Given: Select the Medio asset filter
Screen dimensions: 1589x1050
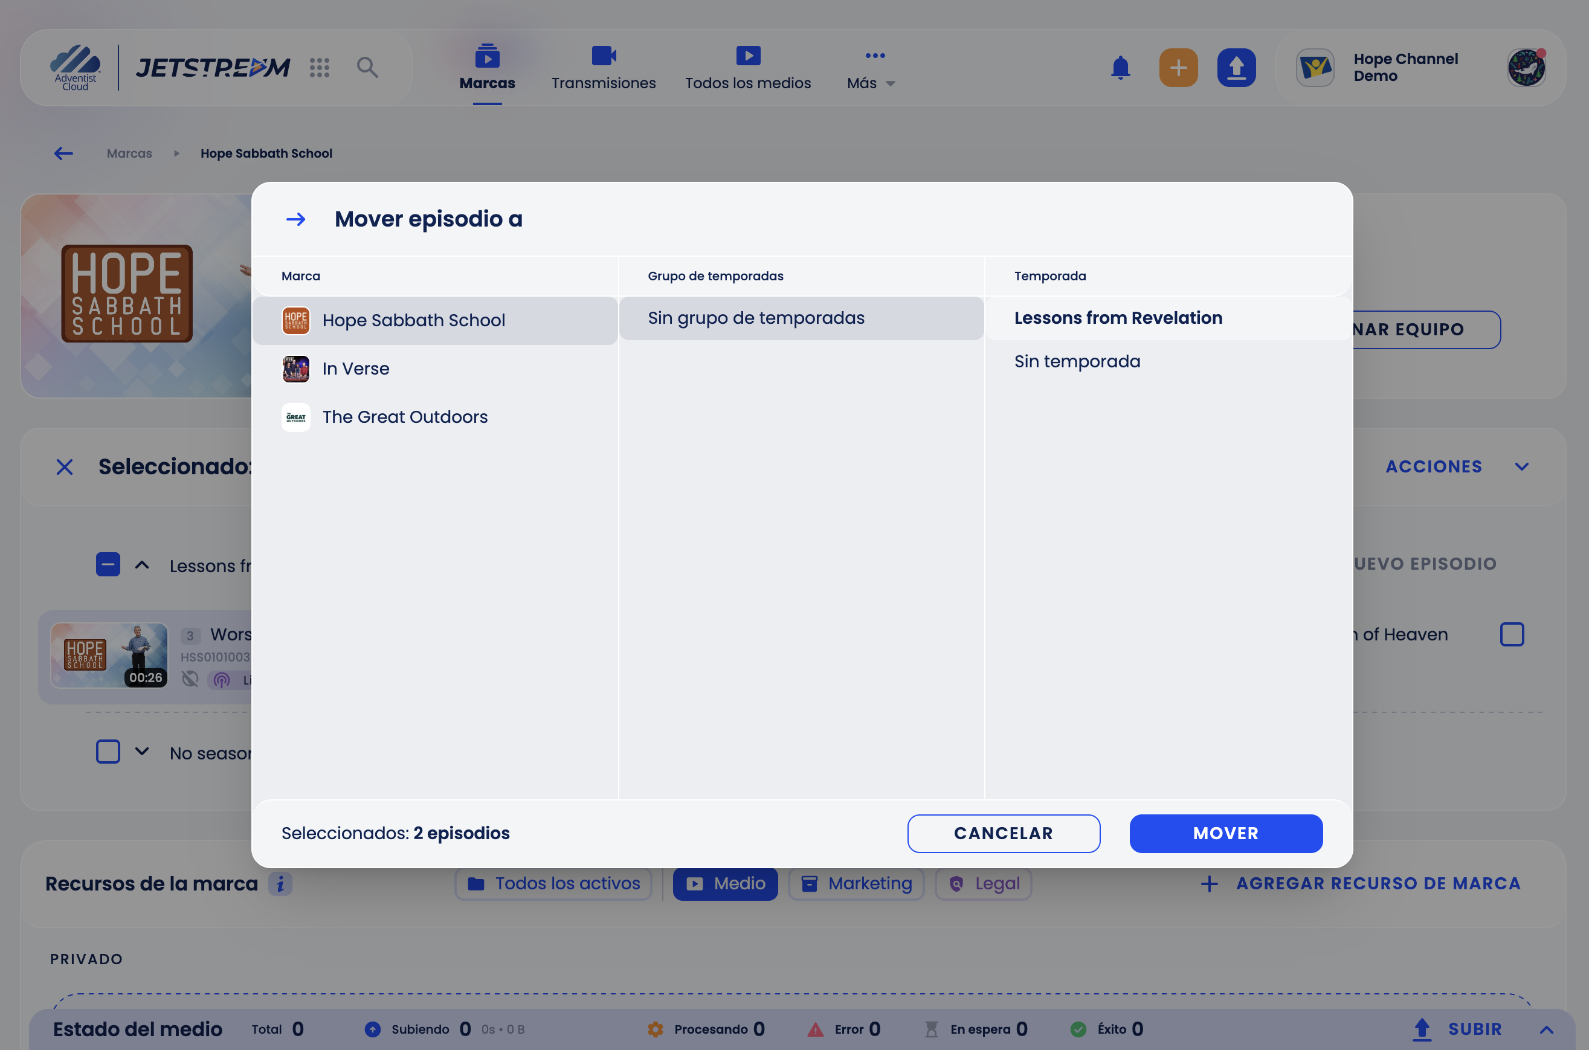Looking at the screenshot, I should [725, 884].
